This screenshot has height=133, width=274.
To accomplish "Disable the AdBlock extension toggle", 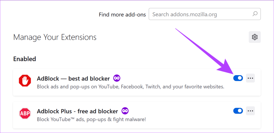I will click(x=238, y=78).
